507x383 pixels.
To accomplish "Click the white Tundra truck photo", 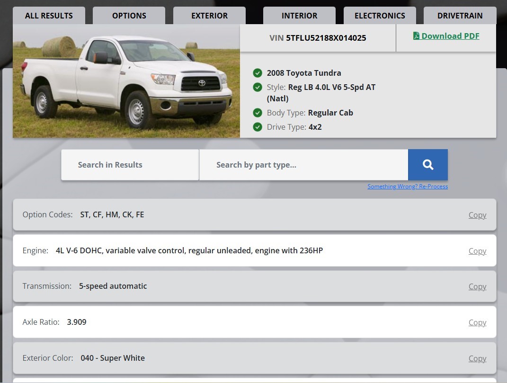I will click(126, 81).
